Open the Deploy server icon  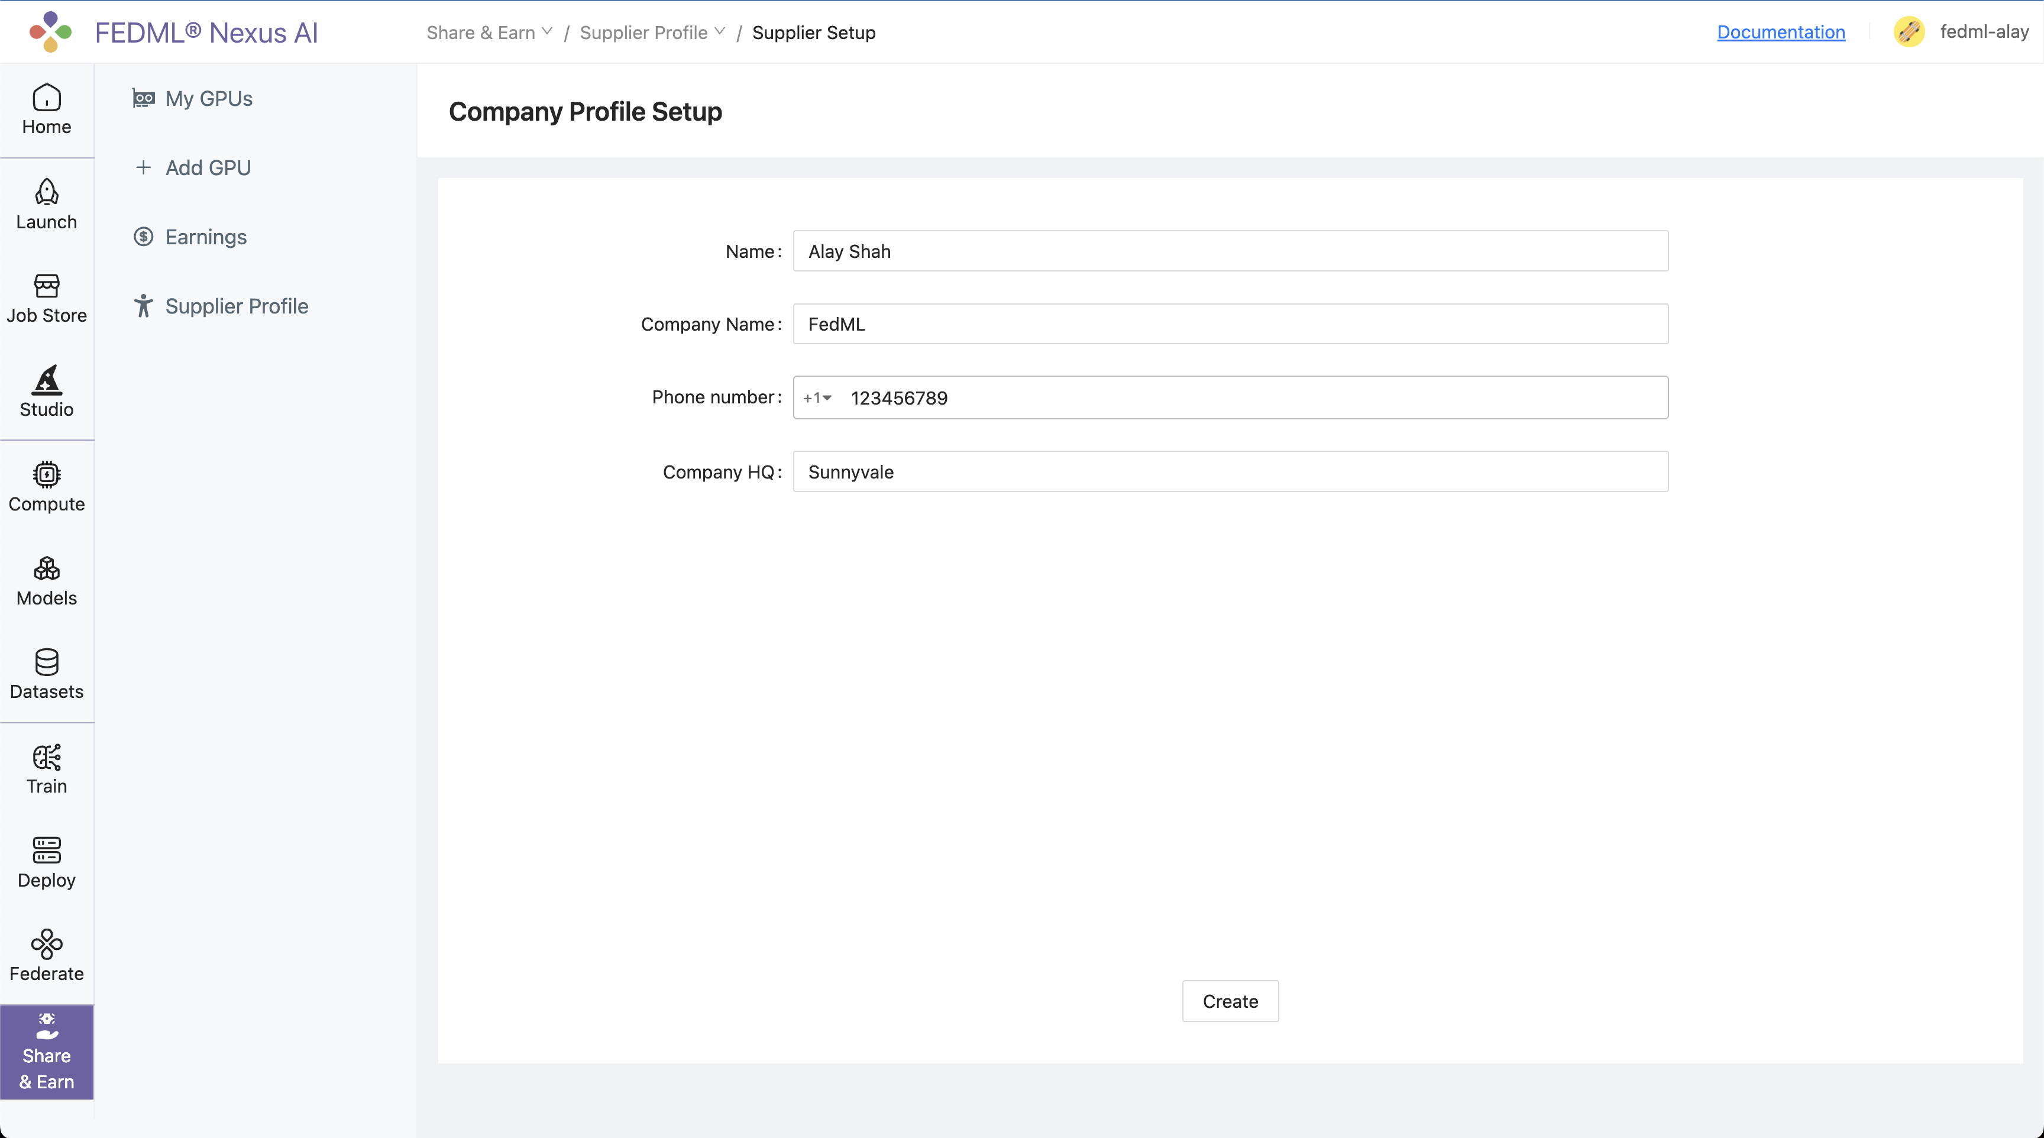[x=46, y=851]
